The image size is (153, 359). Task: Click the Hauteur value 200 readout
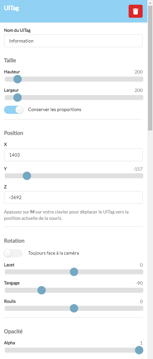coord(139,72)
